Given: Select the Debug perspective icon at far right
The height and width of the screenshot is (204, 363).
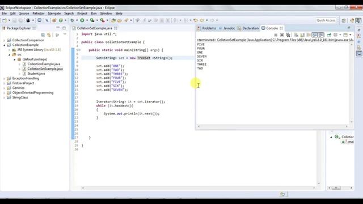Looking at the screenshot, I should 358,20.
